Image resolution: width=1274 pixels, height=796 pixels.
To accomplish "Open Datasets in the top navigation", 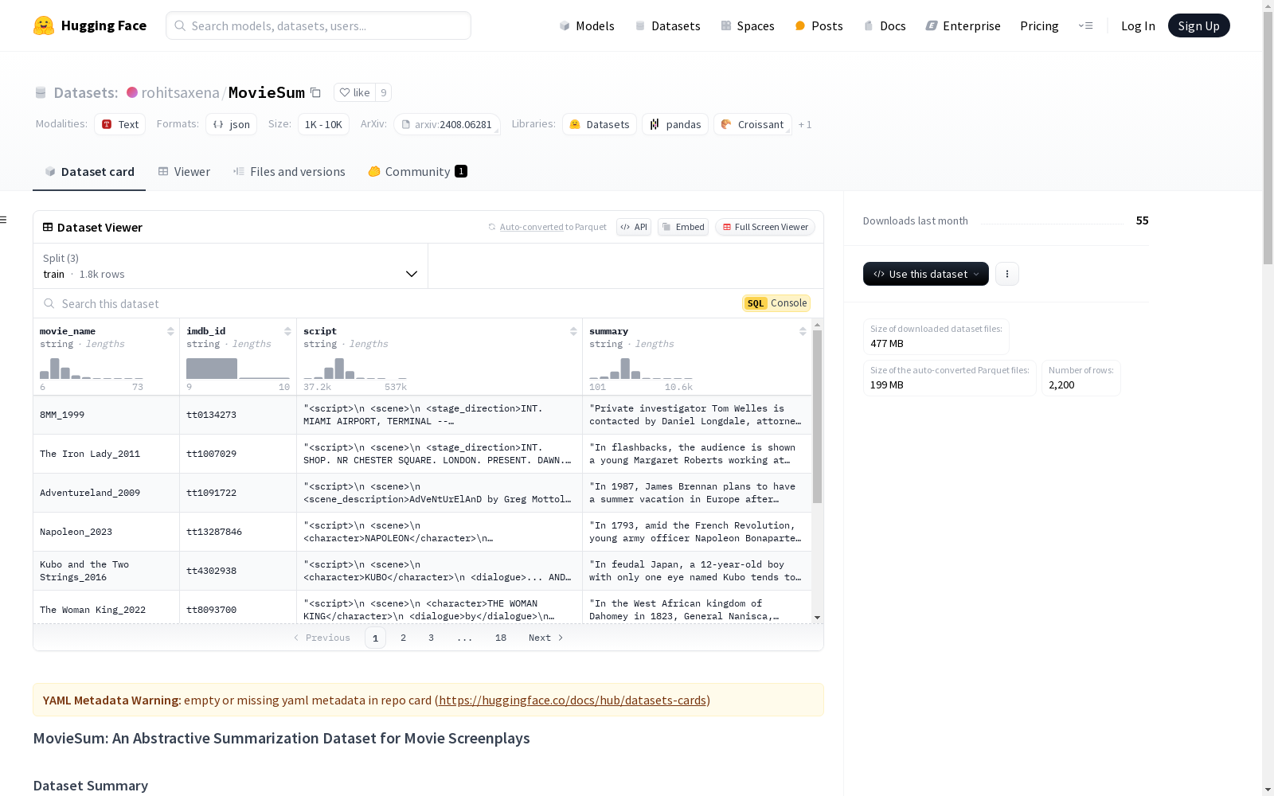I will coord(667,25).
